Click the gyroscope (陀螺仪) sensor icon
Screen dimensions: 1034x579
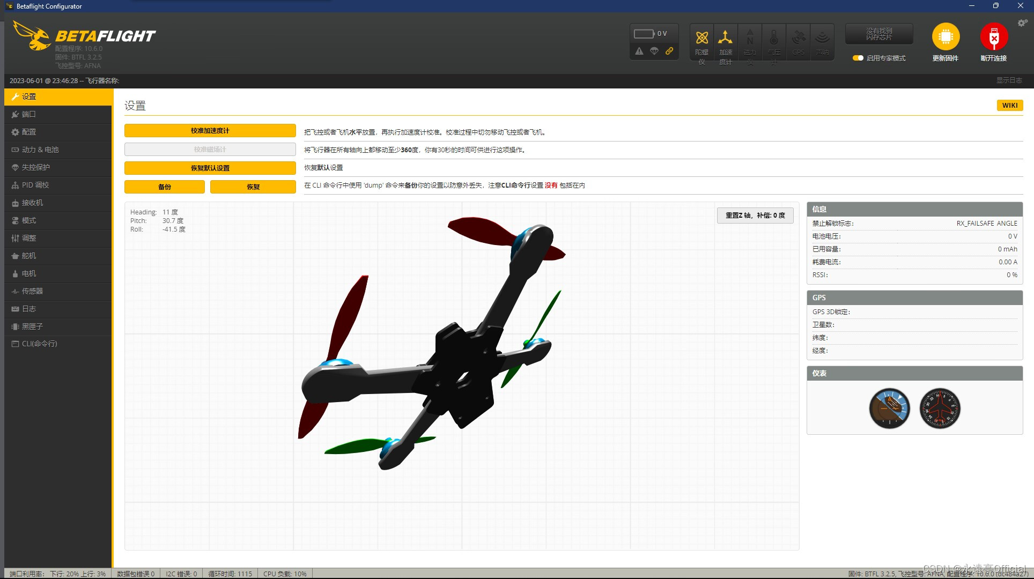point(701,38)
